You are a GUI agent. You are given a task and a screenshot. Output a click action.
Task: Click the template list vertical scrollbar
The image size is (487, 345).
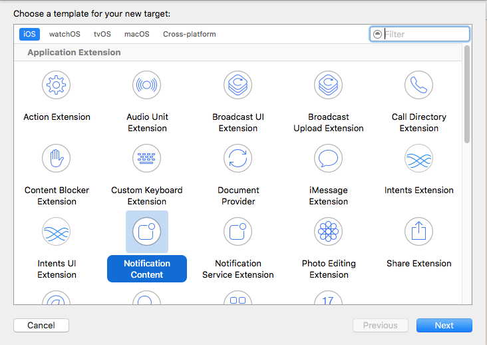coord(467,95)
